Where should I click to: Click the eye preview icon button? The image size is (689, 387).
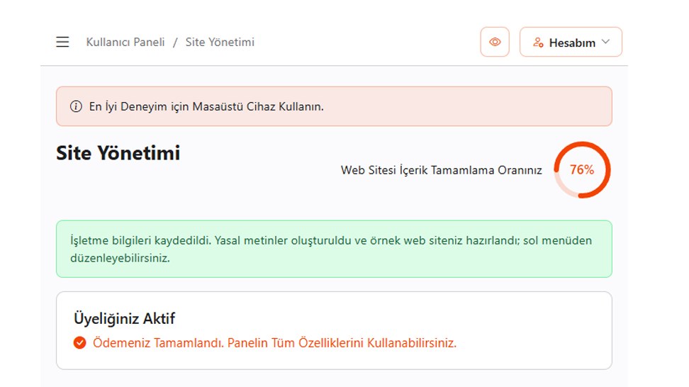pyautogui.click(x=495, y=43)
